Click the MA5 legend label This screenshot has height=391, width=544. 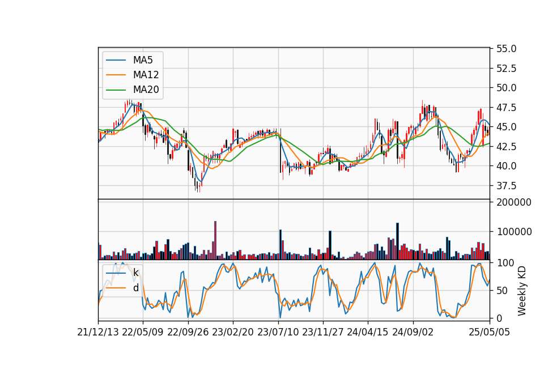[x=143, y=60]
